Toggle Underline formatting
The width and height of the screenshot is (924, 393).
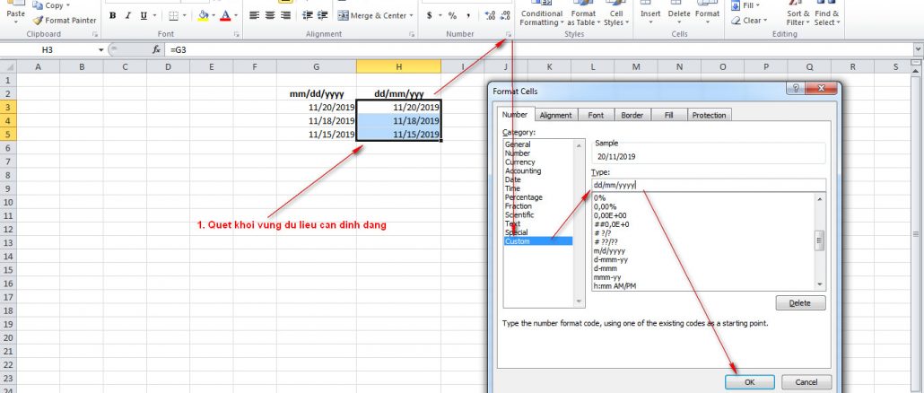click(x=145, y=15)
